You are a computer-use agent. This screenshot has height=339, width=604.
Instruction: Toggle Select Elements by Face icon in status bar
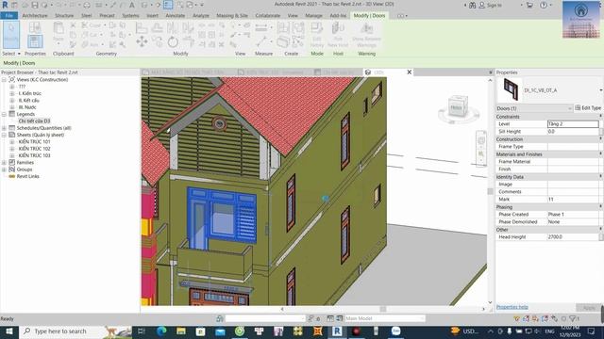click(x=545, y=318)
